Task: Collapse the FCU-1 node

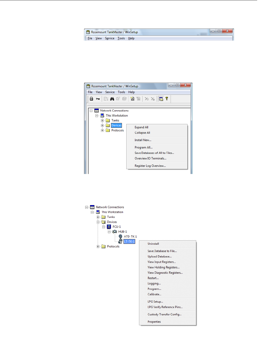Action: 104,227
